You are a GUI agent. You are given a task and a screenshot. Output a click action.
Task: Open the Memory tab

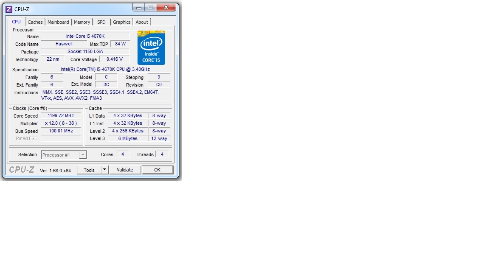pos(82,22)
